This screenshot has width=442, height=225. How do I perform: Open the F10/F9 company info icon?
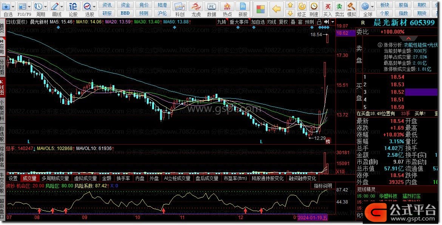pyautogui.click(x=22, y=6)
